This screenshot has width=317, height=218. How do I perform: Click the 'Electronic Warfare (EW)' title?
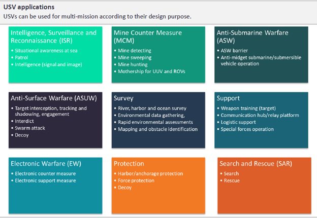coord(46,164)
